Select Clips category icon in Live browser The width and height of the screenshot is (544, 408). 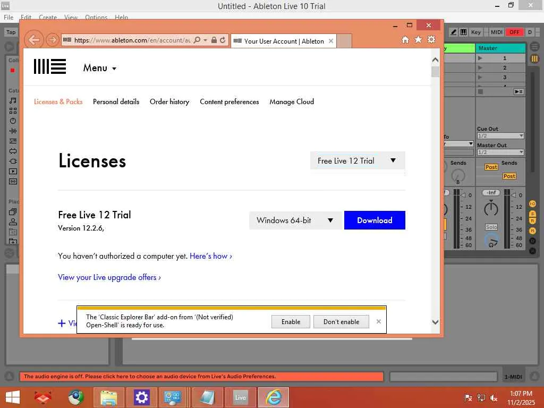13,171
